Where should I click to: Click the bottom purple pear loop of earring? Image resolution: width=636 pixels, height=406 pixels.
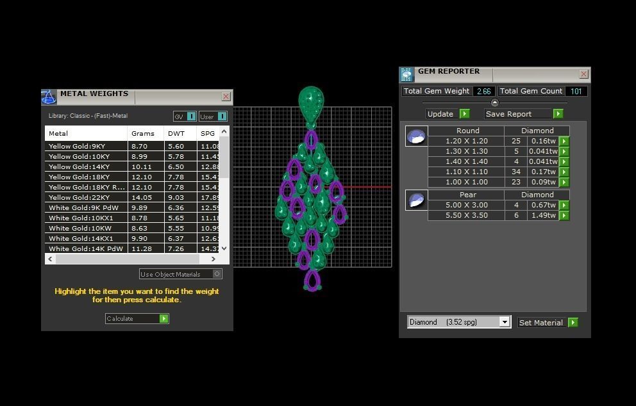click(312, 280)
